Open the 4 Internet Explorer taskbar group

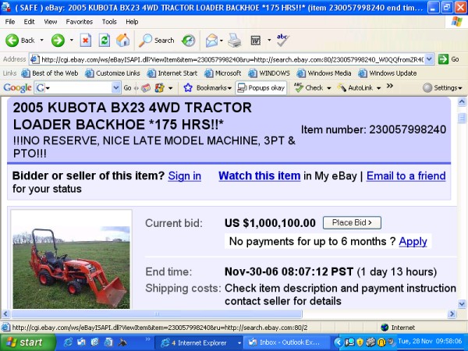(x=198, y=342)
